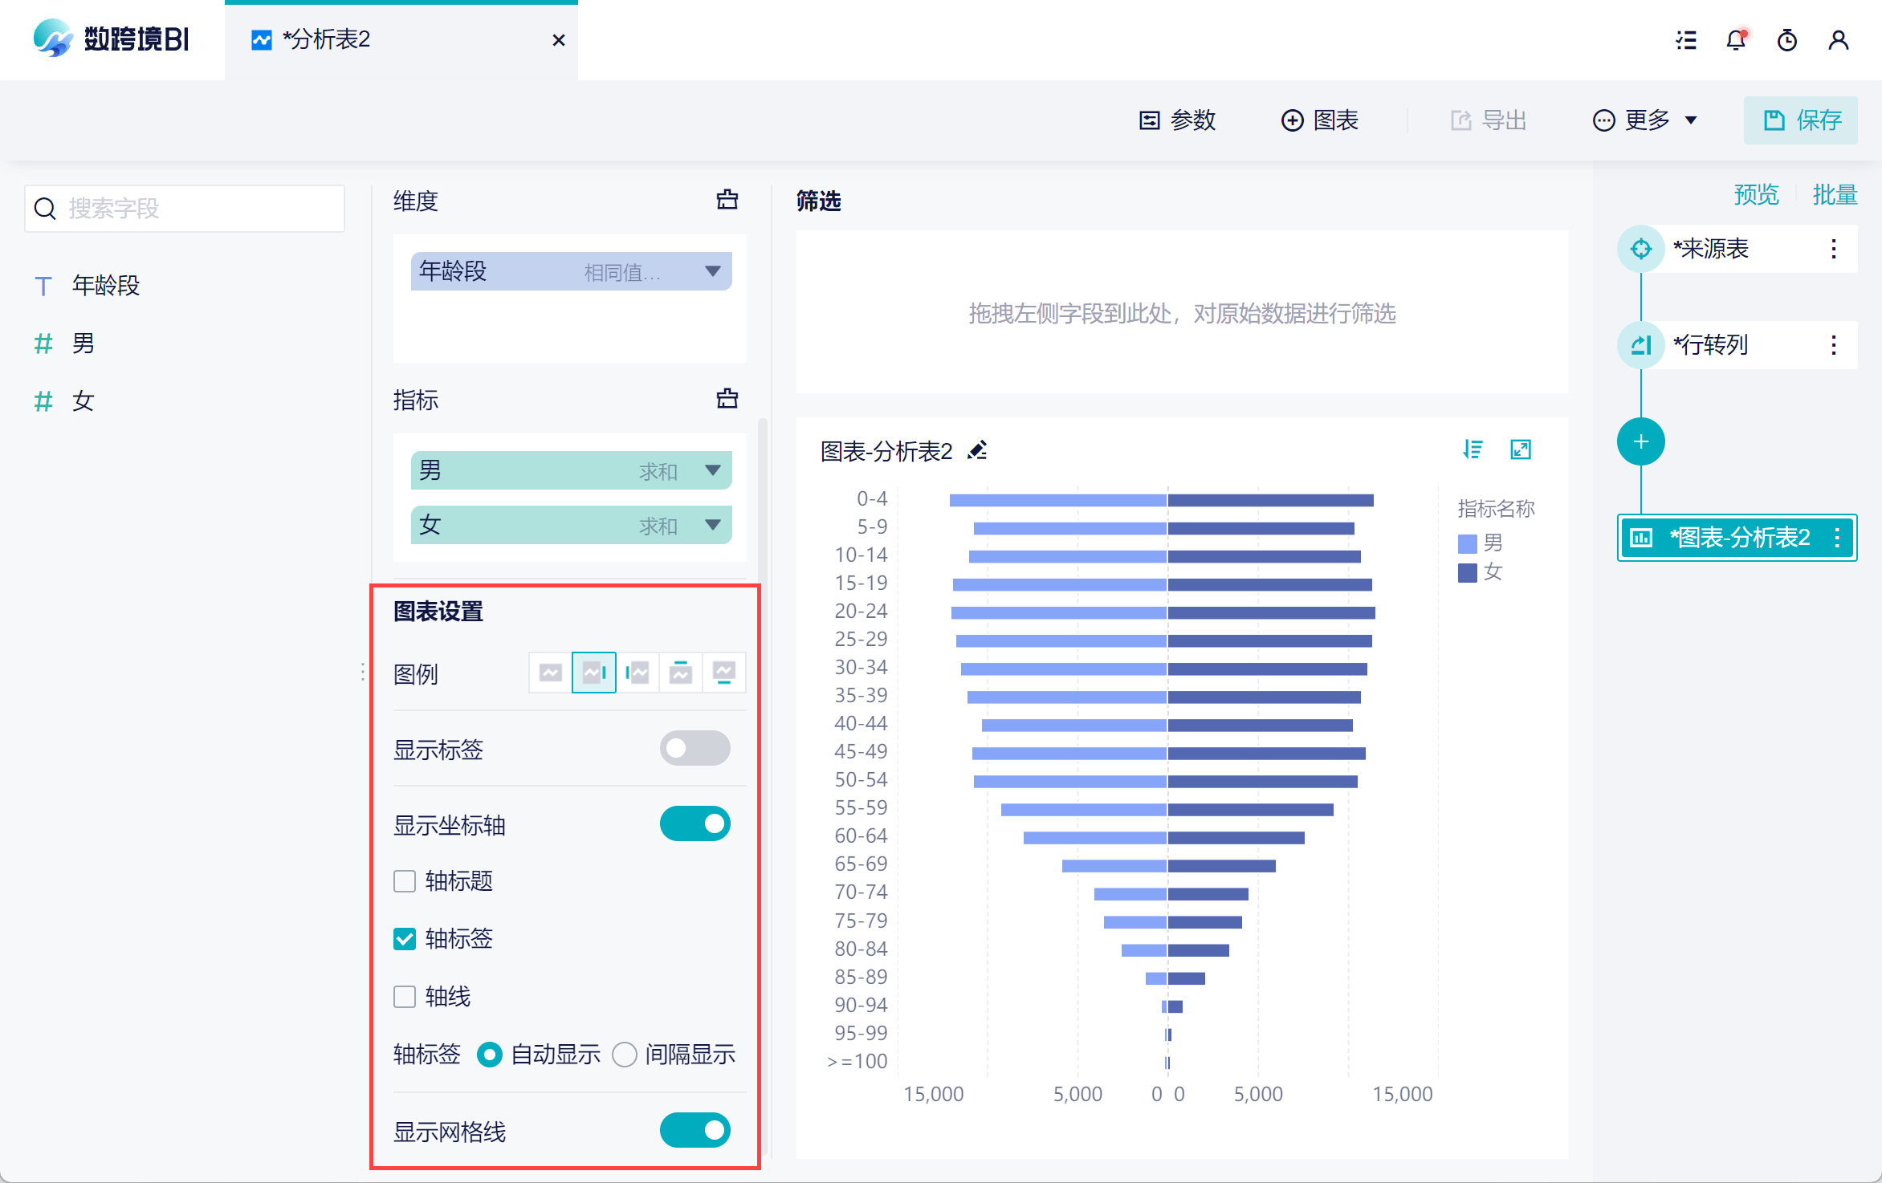Click the 保存 button

[1800, 120]
